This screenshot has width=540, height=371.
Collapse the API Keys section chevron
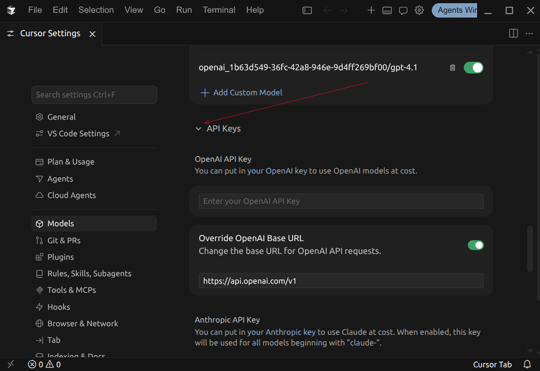(198, 129)
